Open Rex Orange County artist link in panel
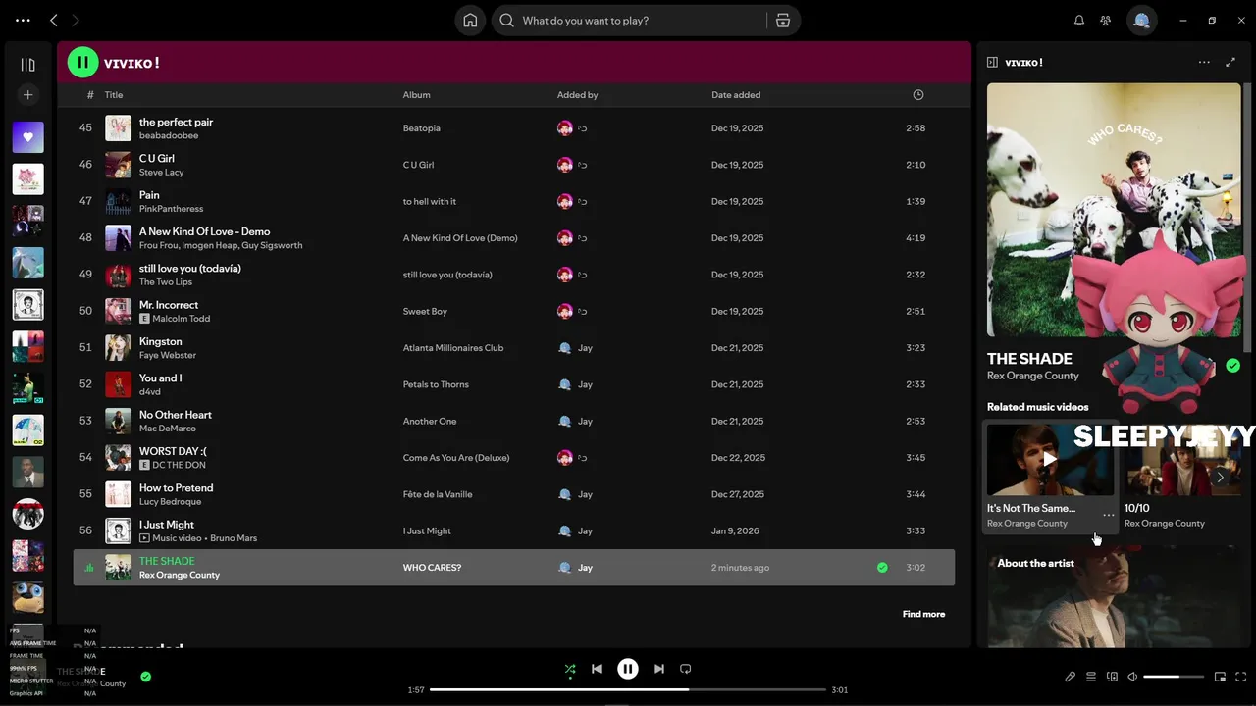Screen dimensions: 1256x706 click(1032, 376)
